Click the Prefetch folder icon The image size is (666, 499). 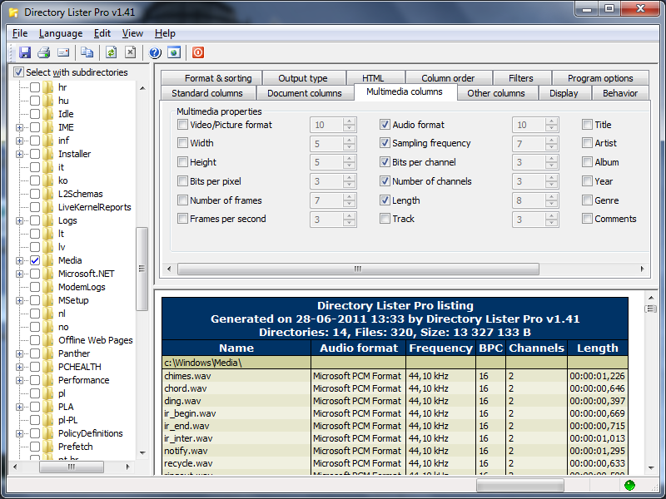coord(47,447)
